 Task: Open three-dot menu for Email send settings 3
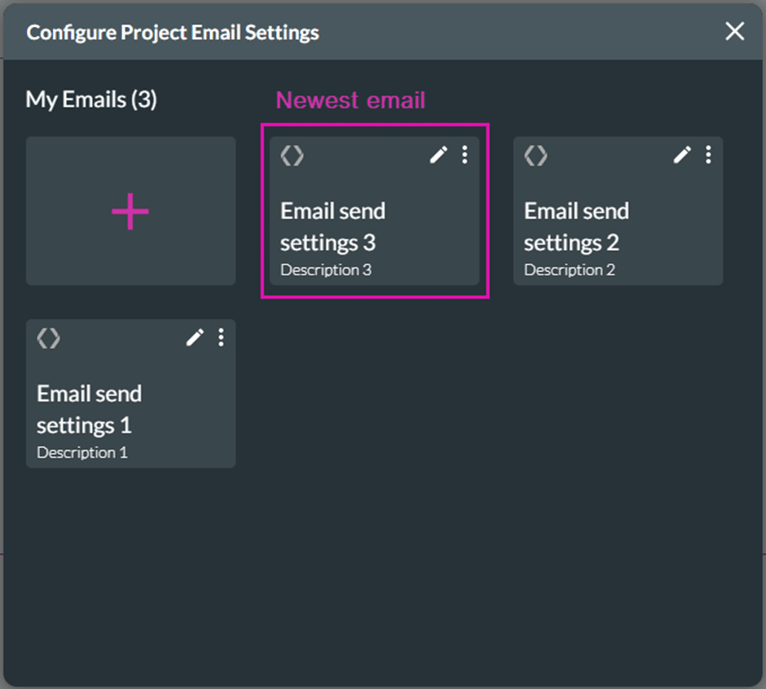(x=464, y=155)
